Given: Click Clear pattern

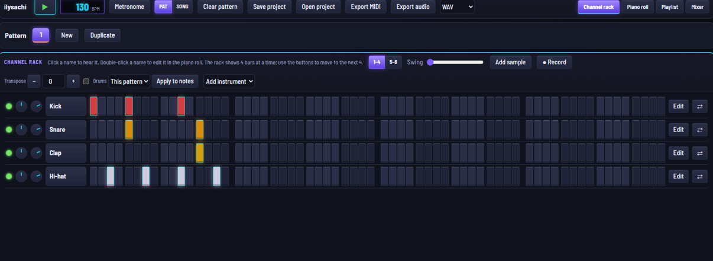Looking at the screenshot, I should tap(220, 7).
